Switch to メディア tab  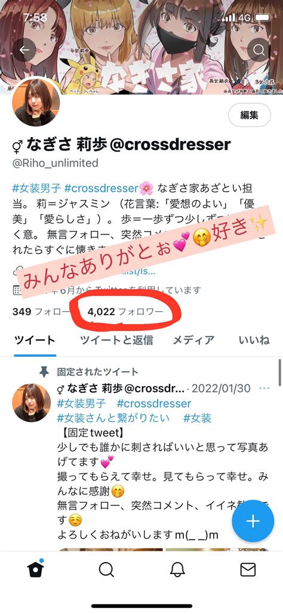(x=193, y=340)
